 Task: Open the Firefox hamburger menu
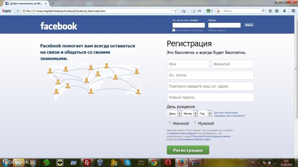pyautogui.click(x=293, y=11)
